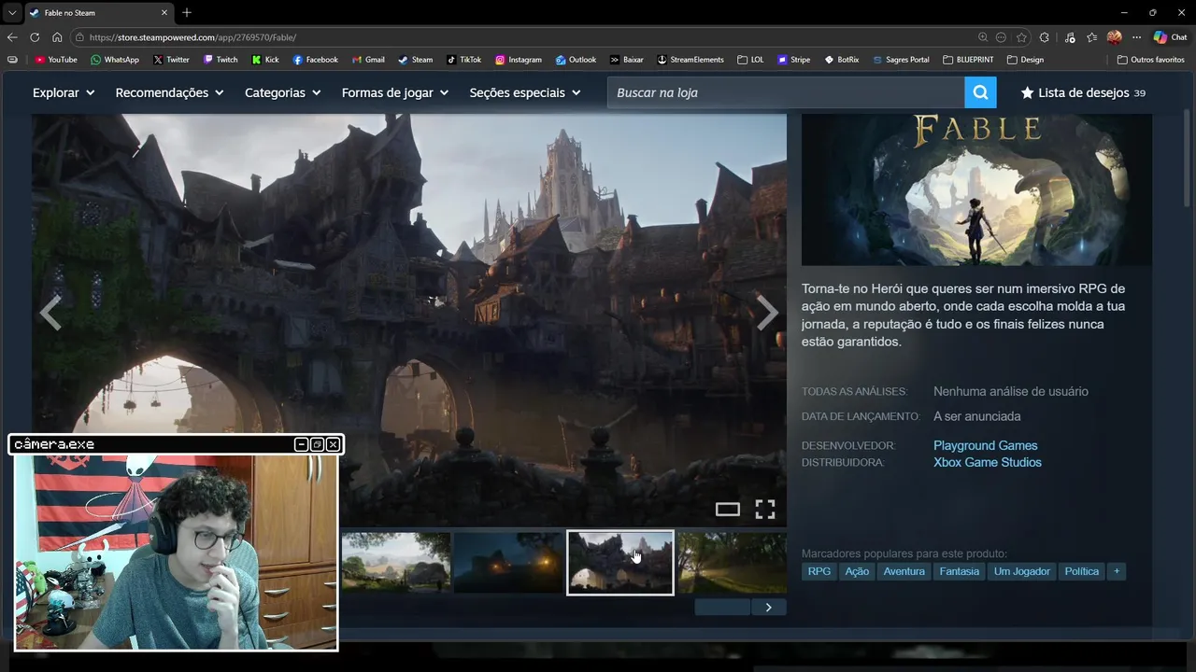Screen dimensions: 1196x672
Task: Open Sagres Portal bookmark
Action: [x=901, y=60]
